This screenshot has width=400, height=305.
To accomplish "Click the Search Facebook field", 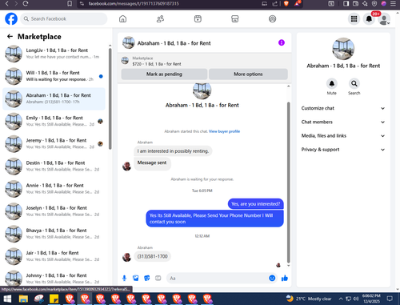I will pyautogui.click(x=64, y=18).
